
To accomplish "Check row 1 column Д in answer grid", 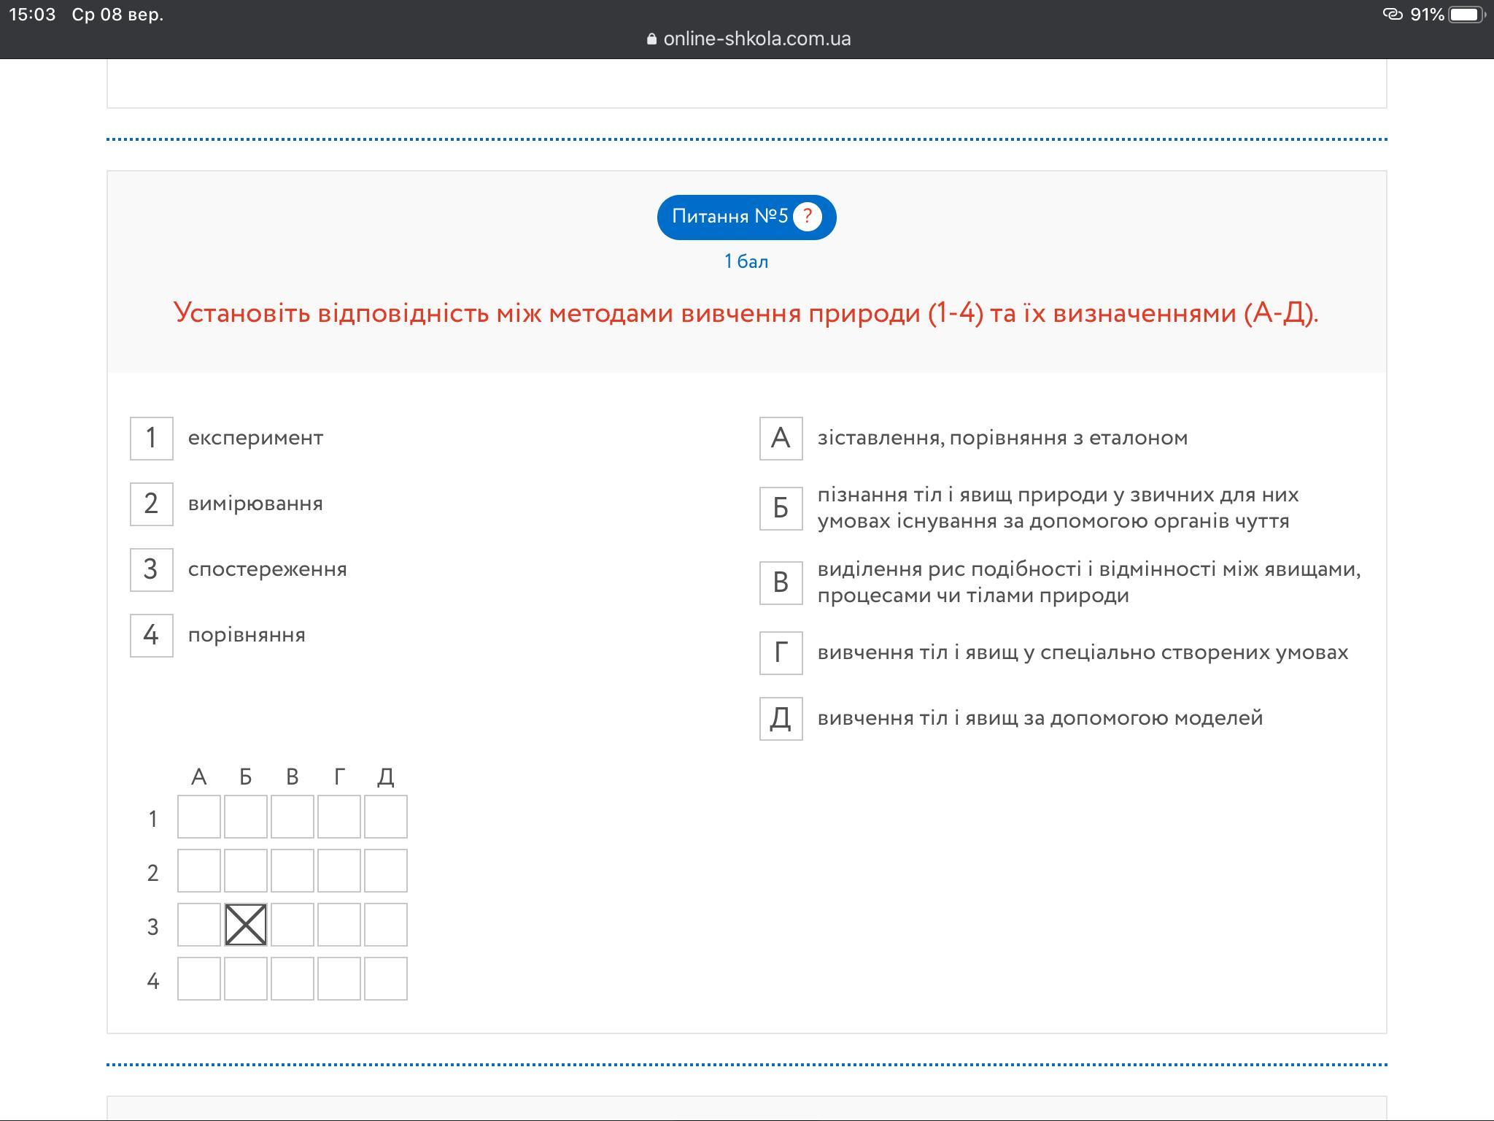I will click(385, 817).
